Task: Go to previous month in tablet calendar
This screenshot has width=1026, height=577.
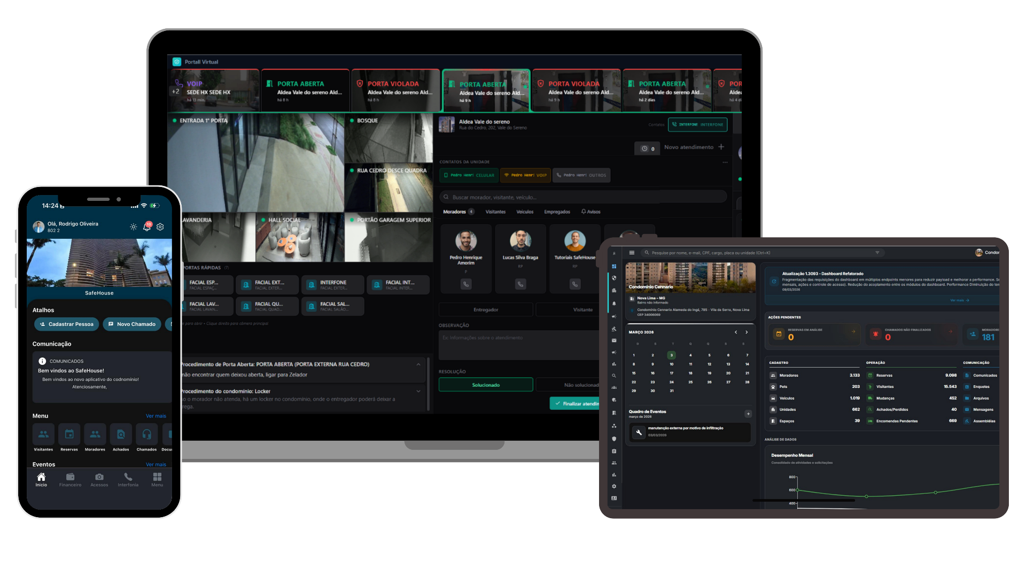Action: [x=736, y=332]
